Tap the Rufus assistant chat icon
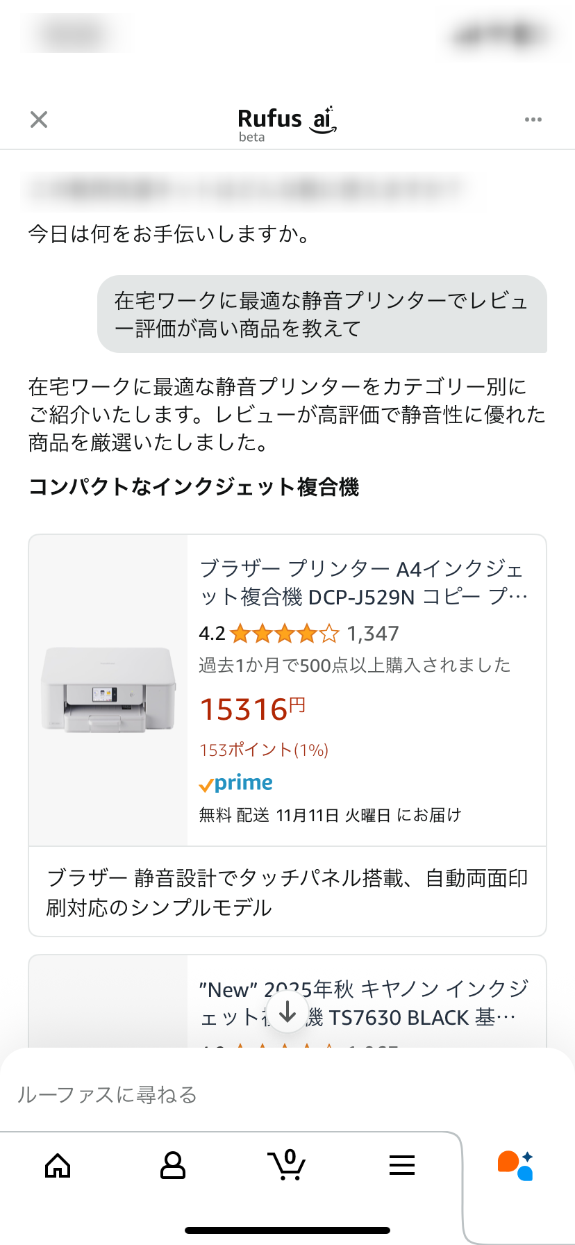The height and width of the screenshot is (1245, 575). pos(515,1165)
